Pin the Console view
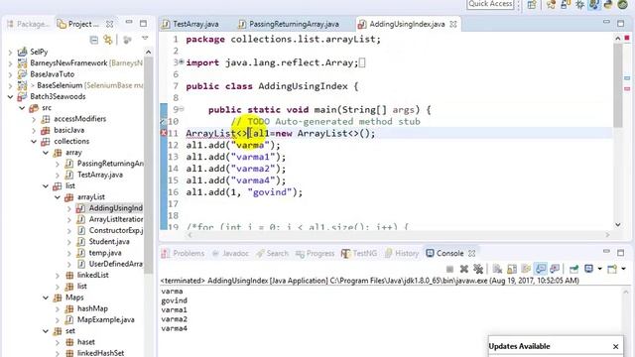This screenshot has height=357, width=635. point(573,269)
